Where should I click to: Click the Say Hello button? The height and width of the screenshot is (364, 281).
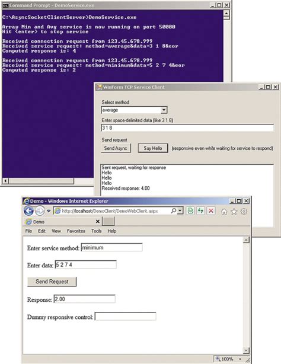point(153,148)
